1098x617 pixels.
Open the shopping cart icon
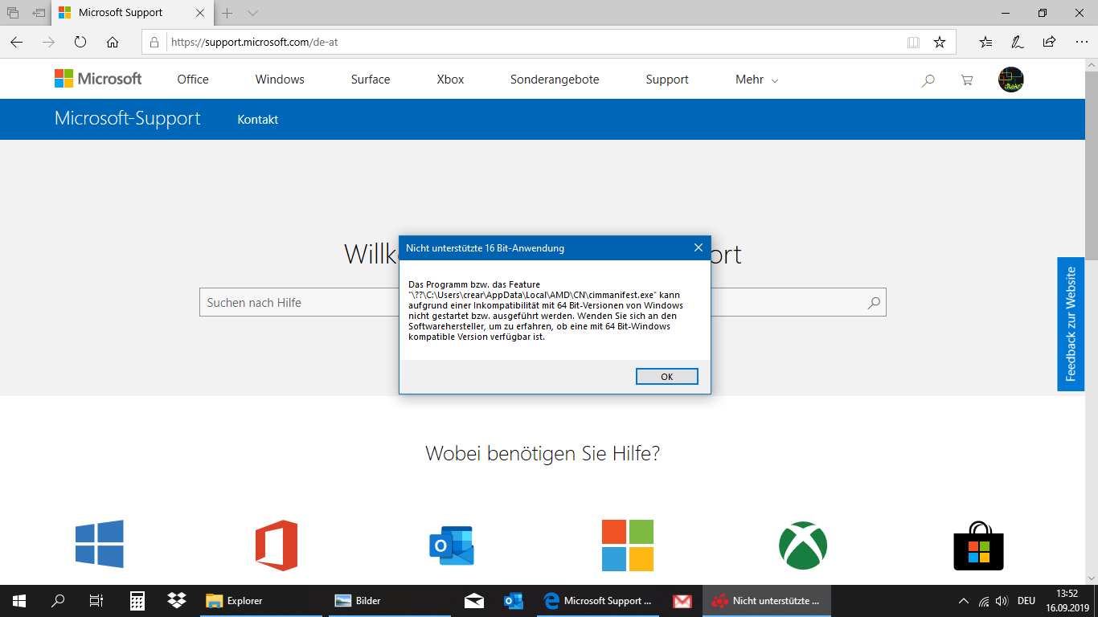pos(967,80)
